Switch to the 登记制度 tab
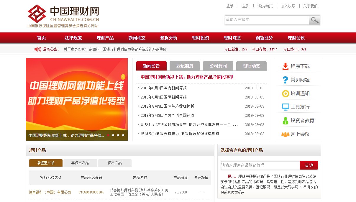This screenshot has width=356, height=202. (185, 66)
